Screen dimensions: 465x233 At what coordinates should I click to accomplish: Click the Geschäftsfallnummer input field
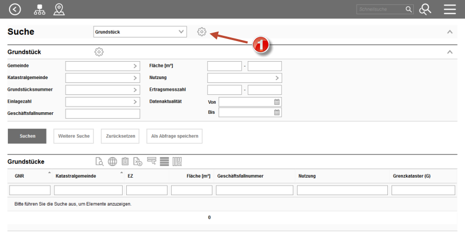tap(103, 113)
